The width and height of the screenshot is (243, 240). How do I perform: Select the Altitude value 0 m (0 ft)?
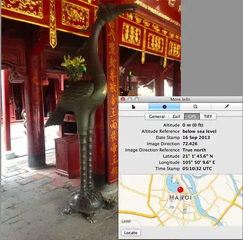pyautogui.click(x=193, y=125)
